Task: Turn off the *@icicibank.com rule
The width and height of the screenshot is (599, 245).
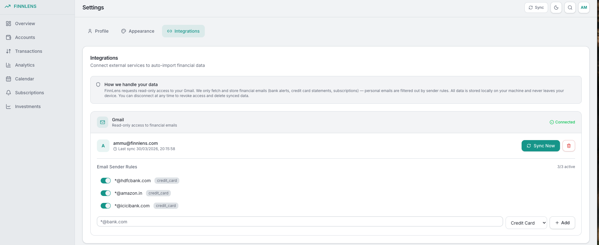Action: 106,206
